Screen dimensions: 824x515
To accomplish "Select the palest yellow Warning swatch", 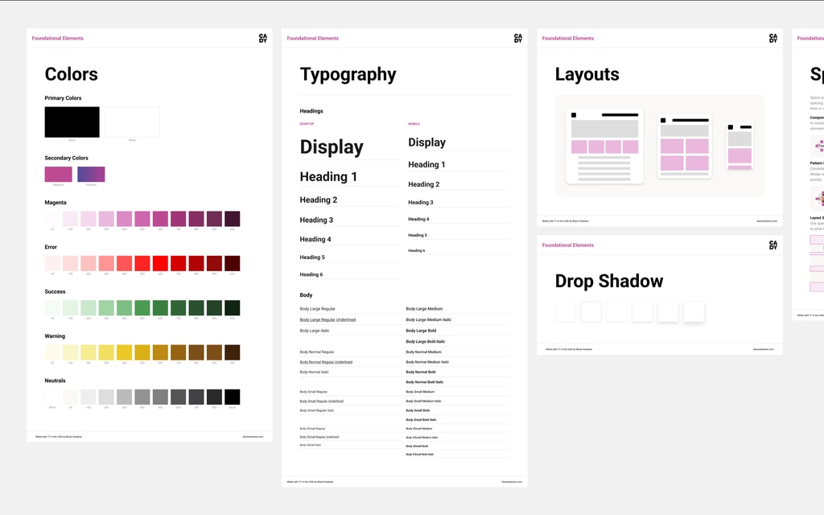I will (52, 352).
